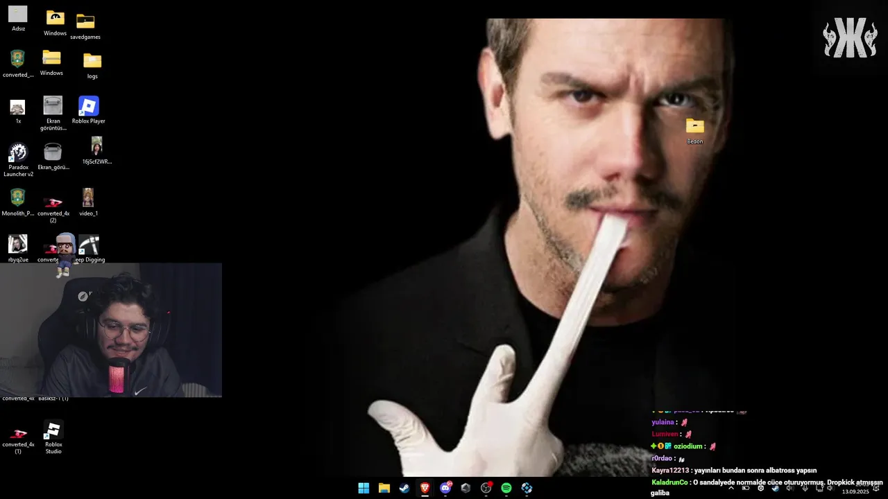
Task: Open the microphone icon in the tray
Action: [x=805, y=488]
